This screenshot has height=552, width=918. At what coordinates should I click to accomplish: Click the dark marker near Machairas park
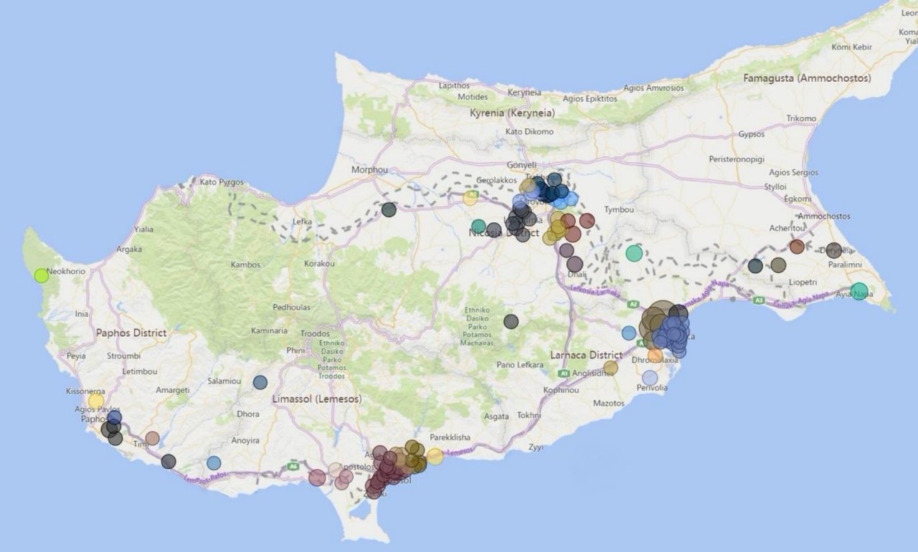511,321
